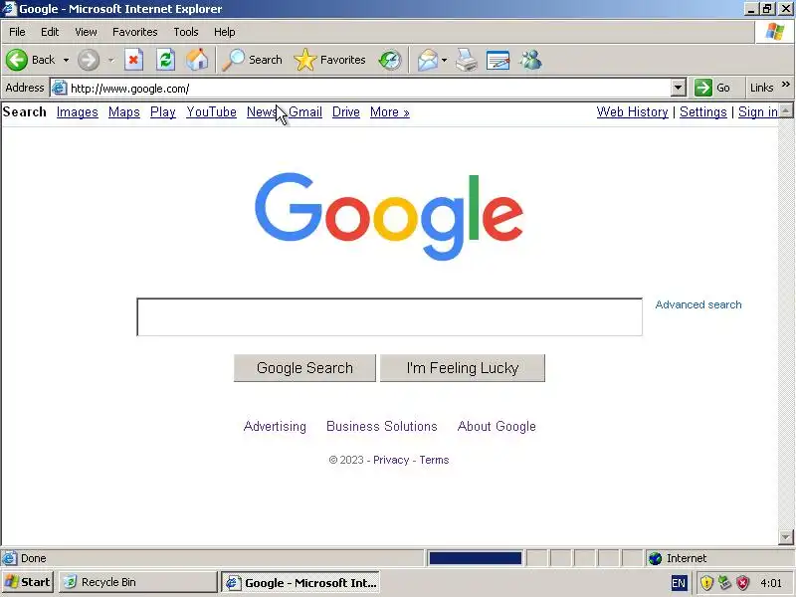Viewport: 796px width, 597px height.
Task: Open the Privacy link
Action: pyautogui.click(x=391, y=460)
